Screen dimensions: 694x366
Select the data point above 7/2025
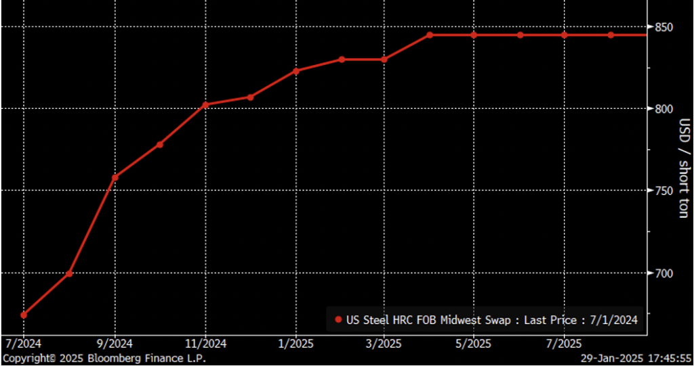(x=564, y=35)
